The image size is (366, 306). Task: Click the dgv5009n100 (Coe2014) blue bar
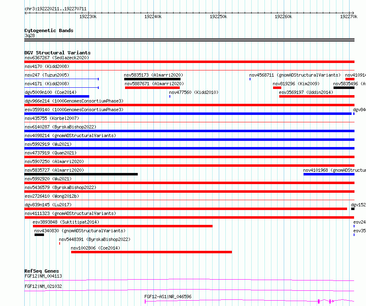point(57,96)
